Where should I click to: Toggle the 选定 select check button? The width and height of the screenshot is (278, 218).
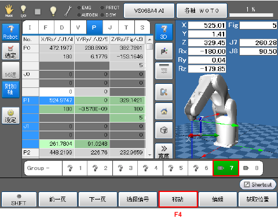click(x=10, y=51)
